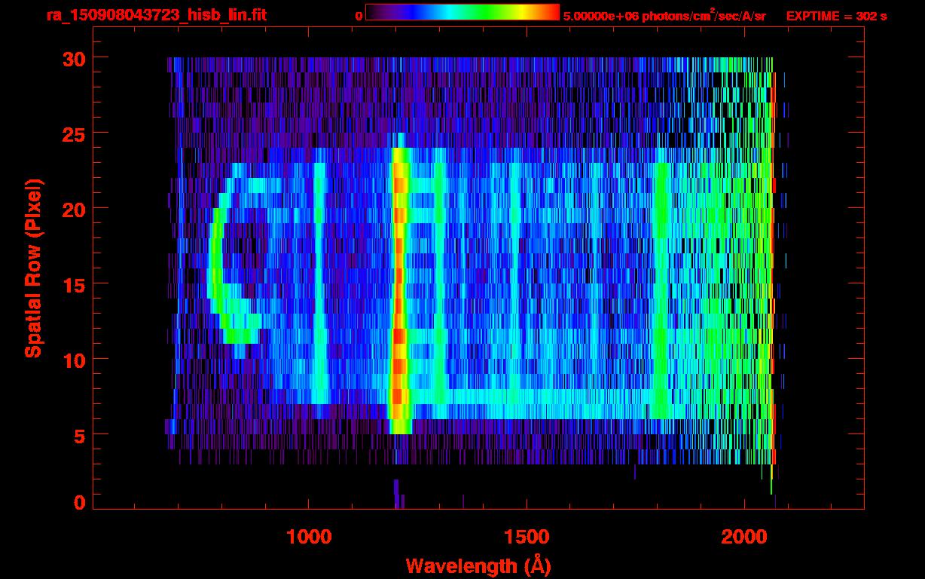Click the EXPTIME = 302 s label
The height and width of the screenshot is (579, 925).
(x=836, y=16)
